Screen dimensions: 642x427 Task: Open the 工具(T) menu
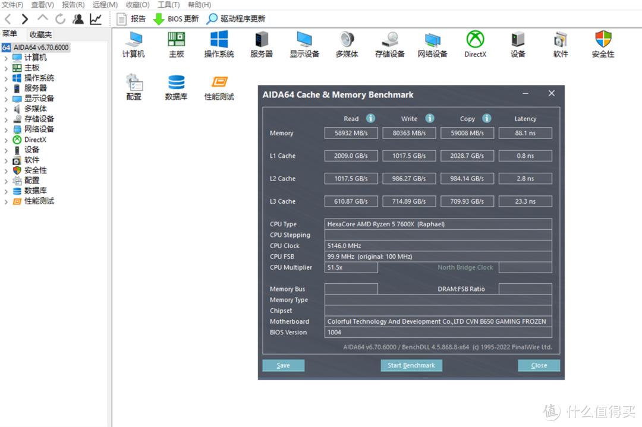(168, 5)
